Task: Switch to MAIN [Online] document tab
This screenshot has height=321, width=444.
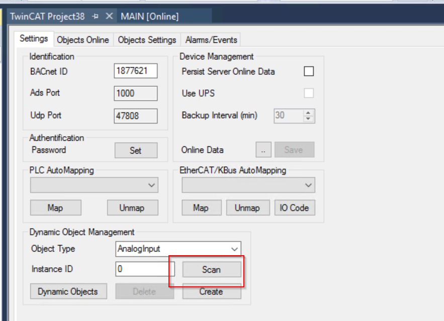Action: click(149, 17)
